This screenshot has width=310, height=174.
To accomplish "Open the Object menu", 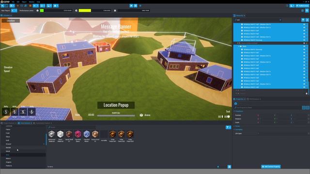I will point(24,2).
